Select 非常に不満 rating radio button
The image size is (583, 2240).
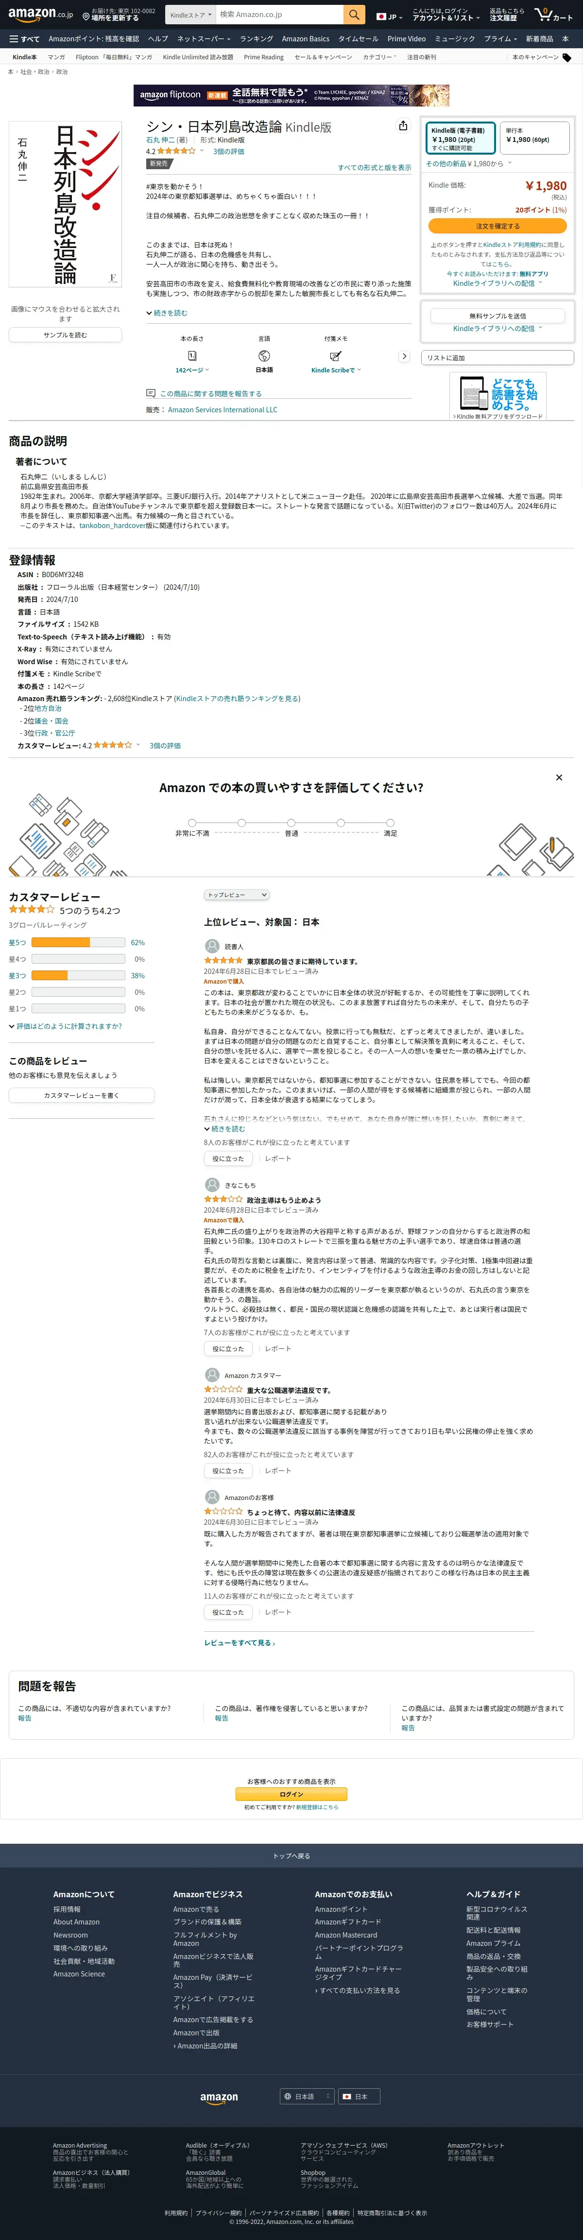[x=192, y=823]
